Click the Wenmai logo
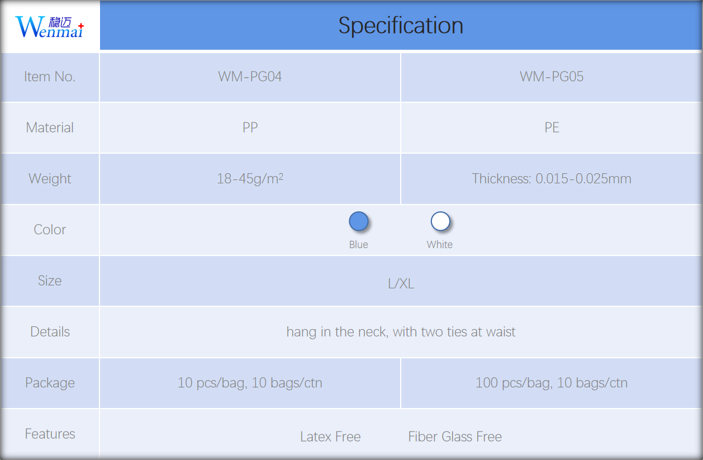 tap(50, 27)
